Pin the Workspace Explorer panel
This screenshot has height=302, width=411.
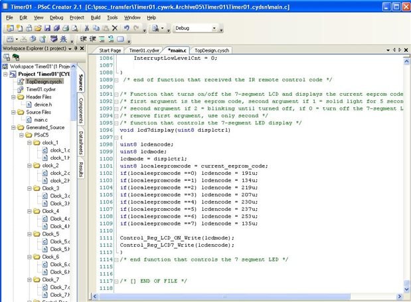click(x=75, y=49)
